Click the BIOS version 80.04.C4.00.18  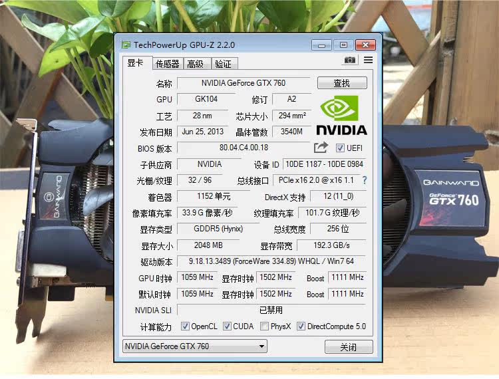pos(244,148)
